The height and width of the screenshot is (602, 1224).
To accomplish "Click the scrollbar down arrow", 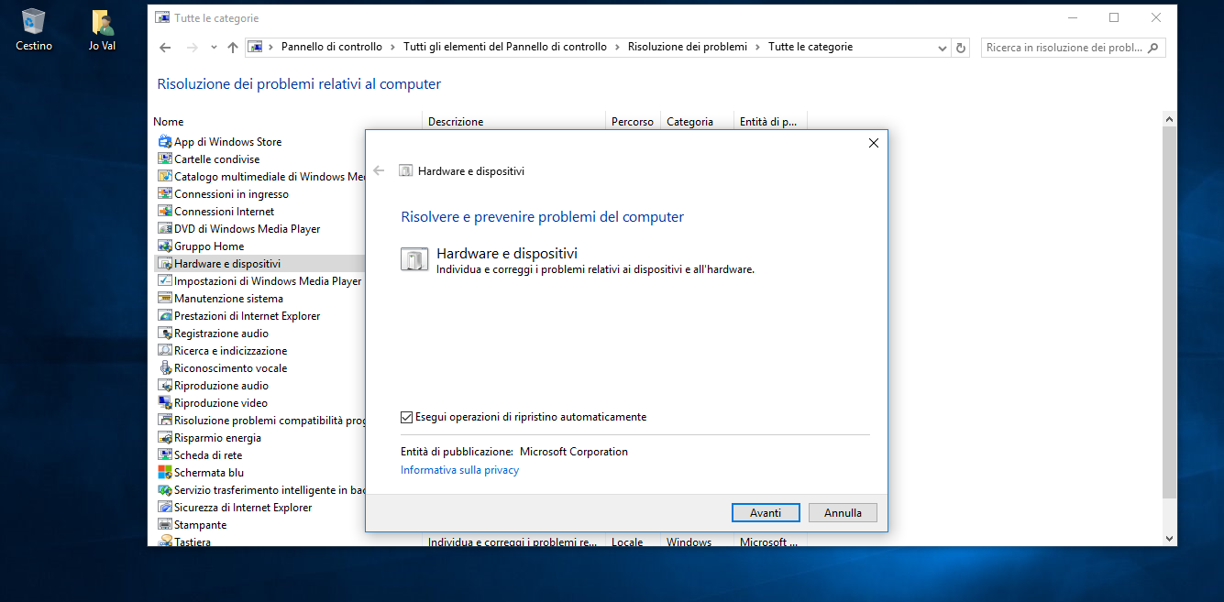I will pyautogui.click(x=1169, y=538).
